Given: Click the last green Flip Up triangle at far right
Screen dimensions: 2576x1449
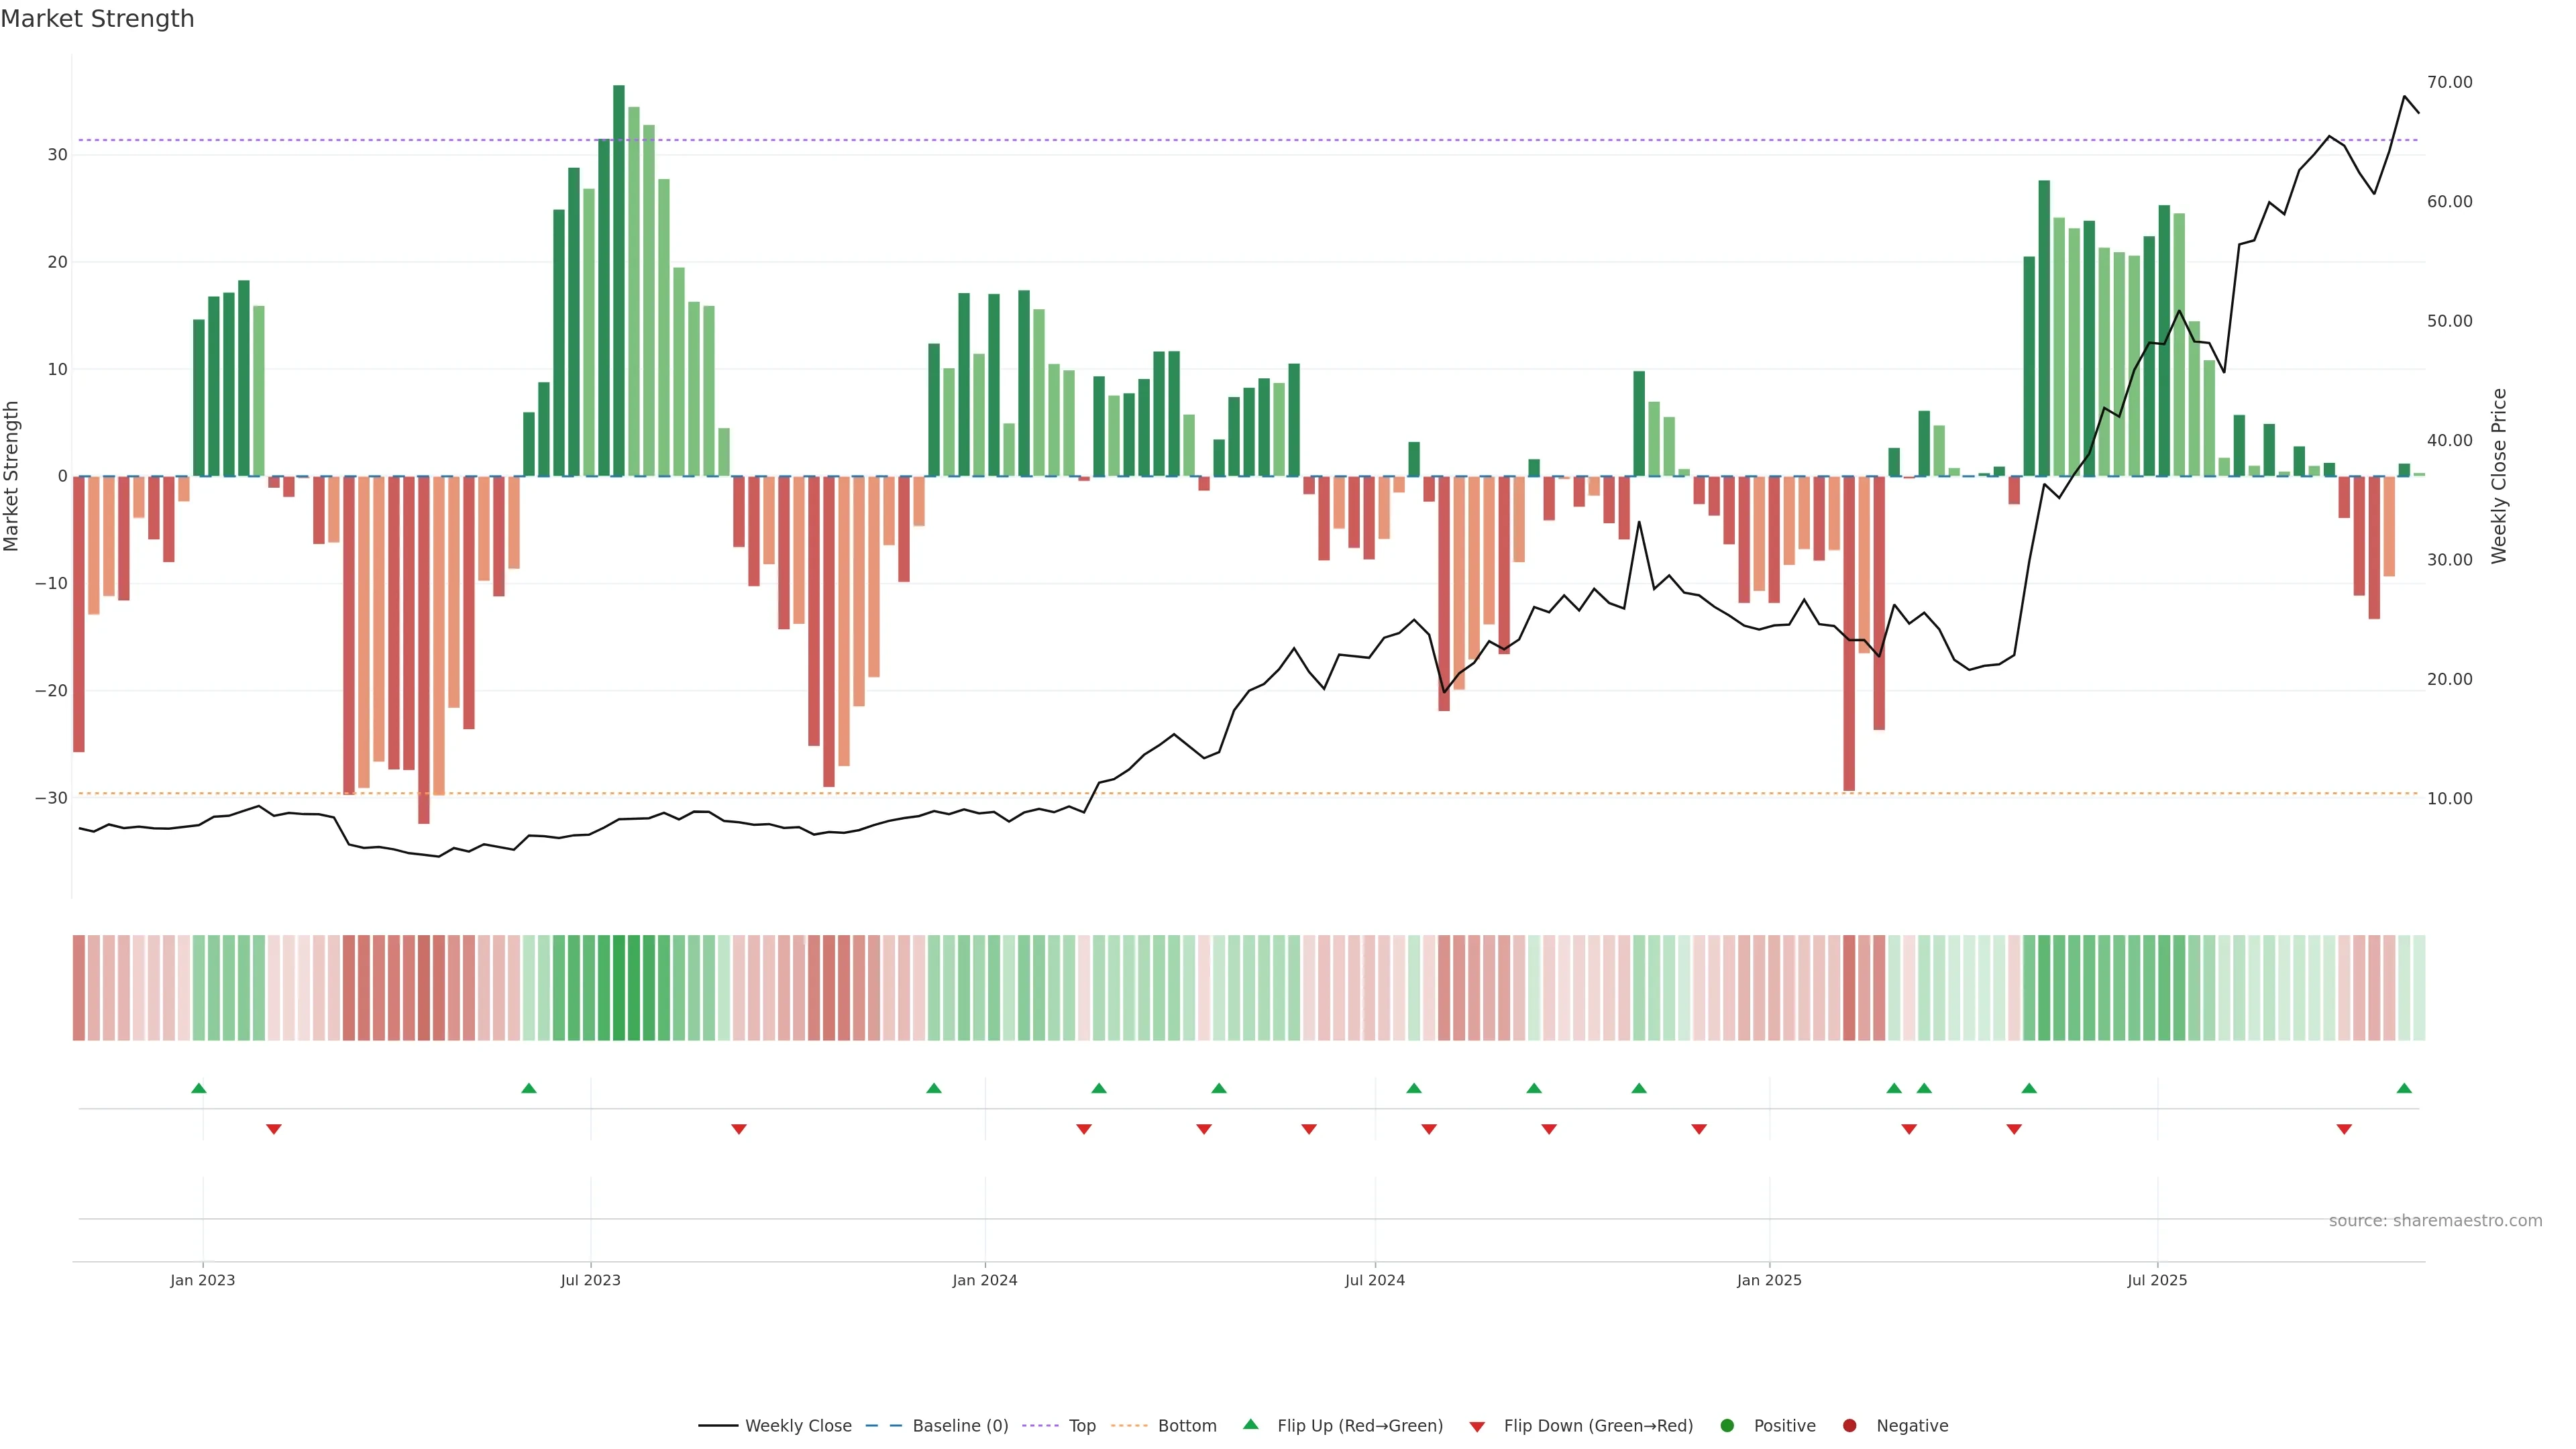Looking at the screenshot, I should 2404,1088.
